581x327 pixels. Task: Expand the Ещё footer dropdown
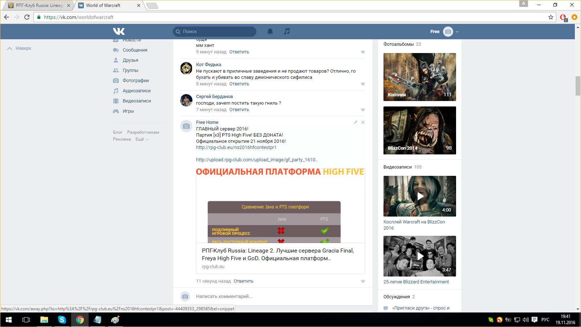pos(142,139)
